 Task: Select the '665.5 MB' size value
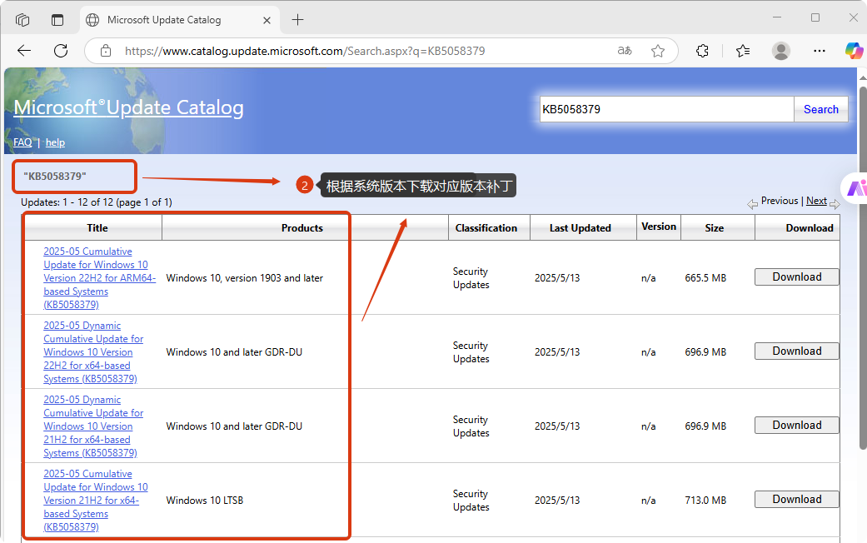[705, 278]
